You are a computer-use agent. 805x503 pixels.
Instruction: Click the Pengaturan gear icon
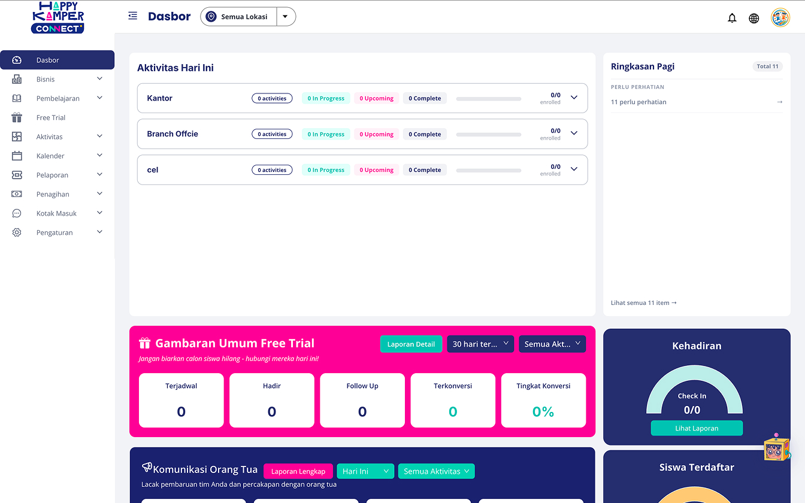(x=17, y=232)
